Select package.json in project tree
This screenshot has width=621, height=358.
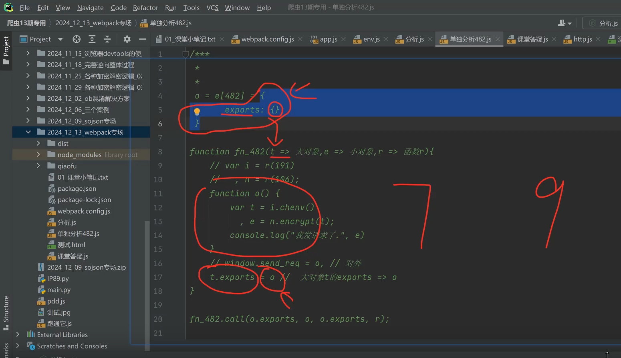[x=77, y=188]
